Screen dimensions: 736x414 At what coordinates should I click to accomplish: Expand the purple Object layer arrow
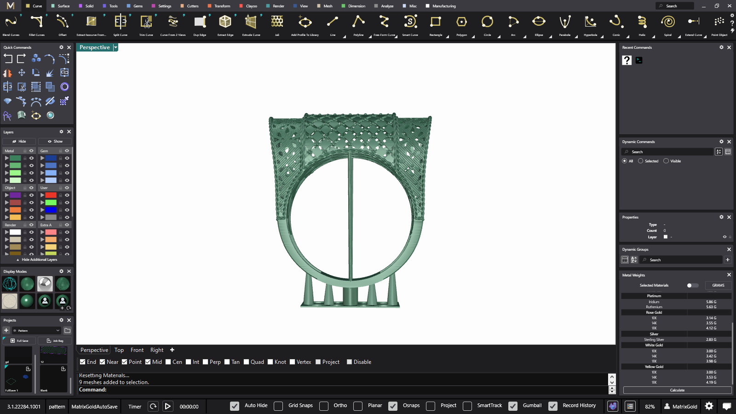pyautogui.click(x=7, y=195)
